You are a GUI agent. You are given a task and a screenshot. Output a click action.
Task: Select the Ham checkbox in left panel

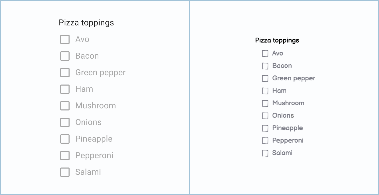65,89
